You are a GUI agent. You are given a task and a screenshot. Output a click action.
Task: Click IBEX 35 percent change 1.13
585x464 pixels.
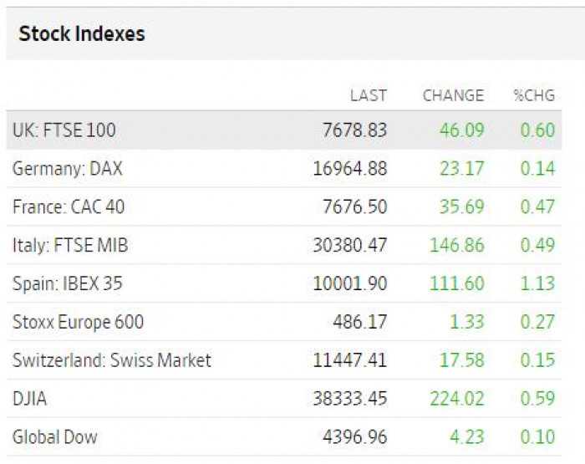click(x=537, y=283)
